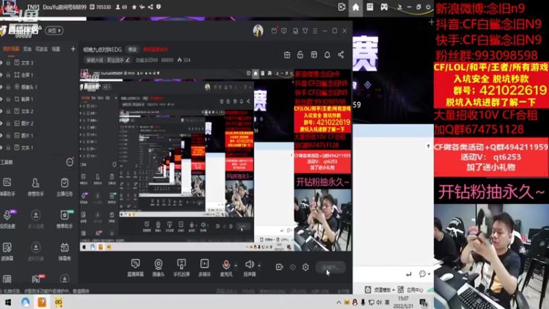The width and height of the screenshot is (549, 309).
Task: Toggle the 工具箱 toolbox round button
Action: [x=70, y=162]
